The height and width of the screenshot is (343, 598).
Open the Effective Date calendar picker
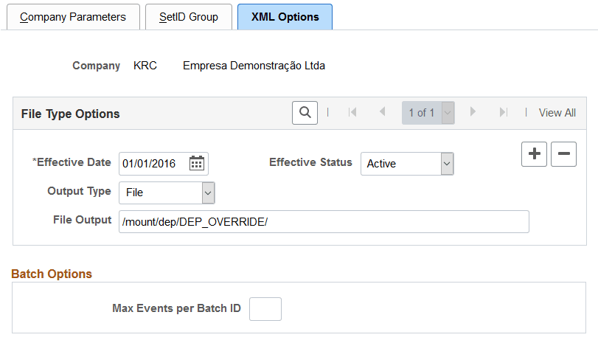coord(196,163)
